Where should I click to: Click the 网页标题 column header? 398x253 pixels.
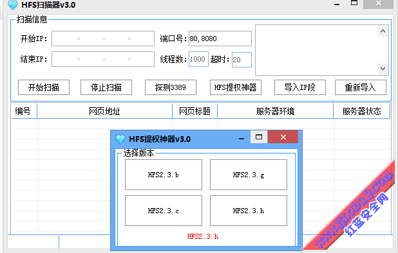coord(194,111)
